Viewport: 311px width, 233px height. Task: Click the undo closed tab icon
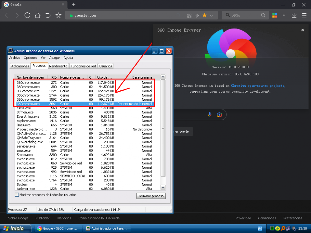(x=48, y=15)
